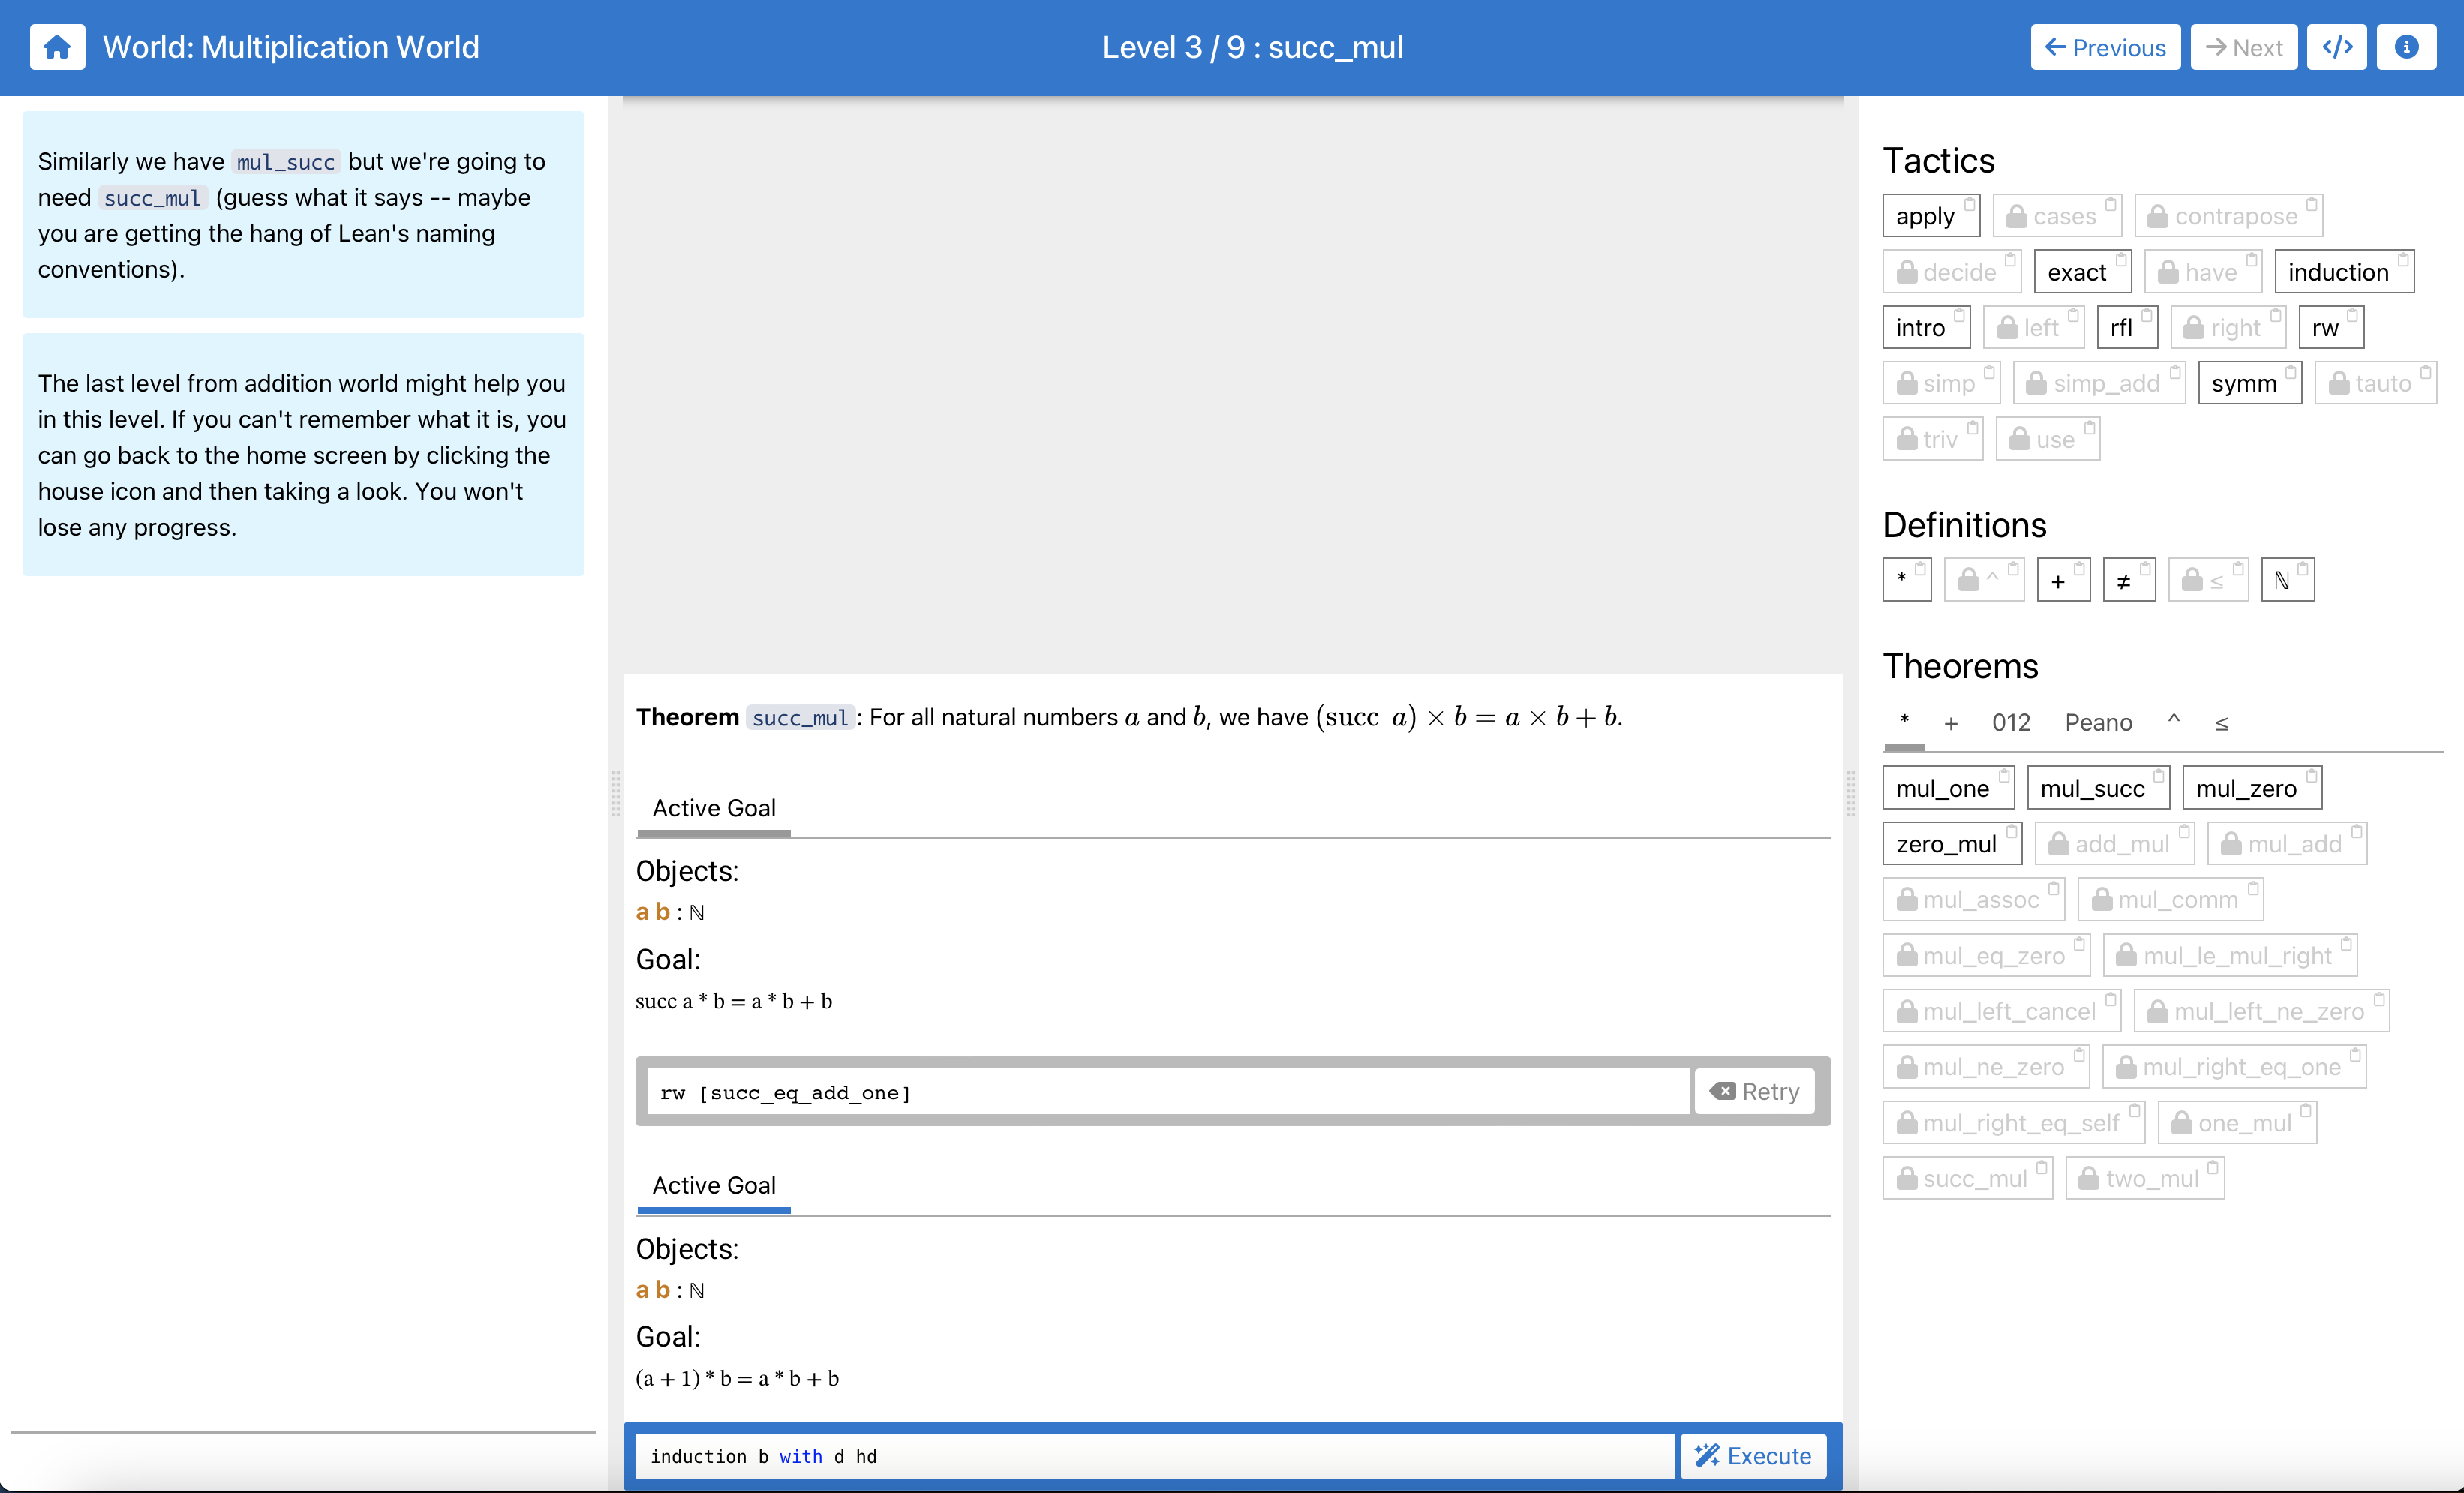
Task: Open the locked mul_add theorem
Action: (2287, 843)
